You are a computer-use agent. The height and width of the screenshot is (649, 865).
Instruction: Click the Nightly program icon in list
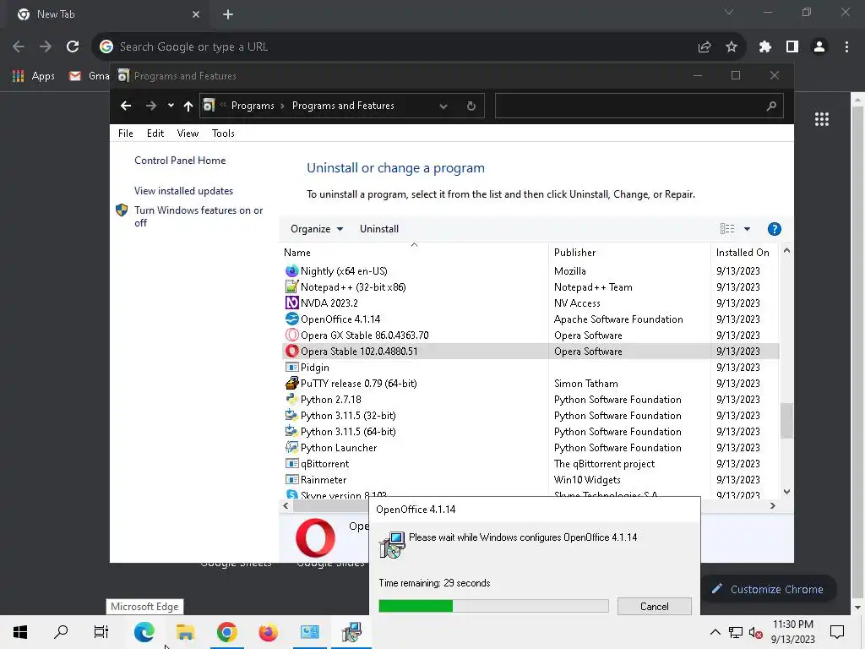tap(291, 271)
